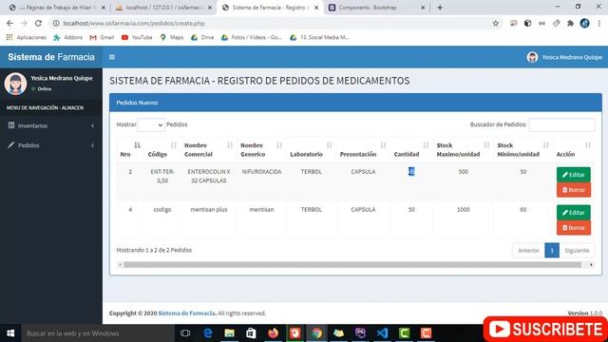Click 'Mostrando 1 a 2 de 2 Pedidos' text
The image size is (608, 342).
154,250
